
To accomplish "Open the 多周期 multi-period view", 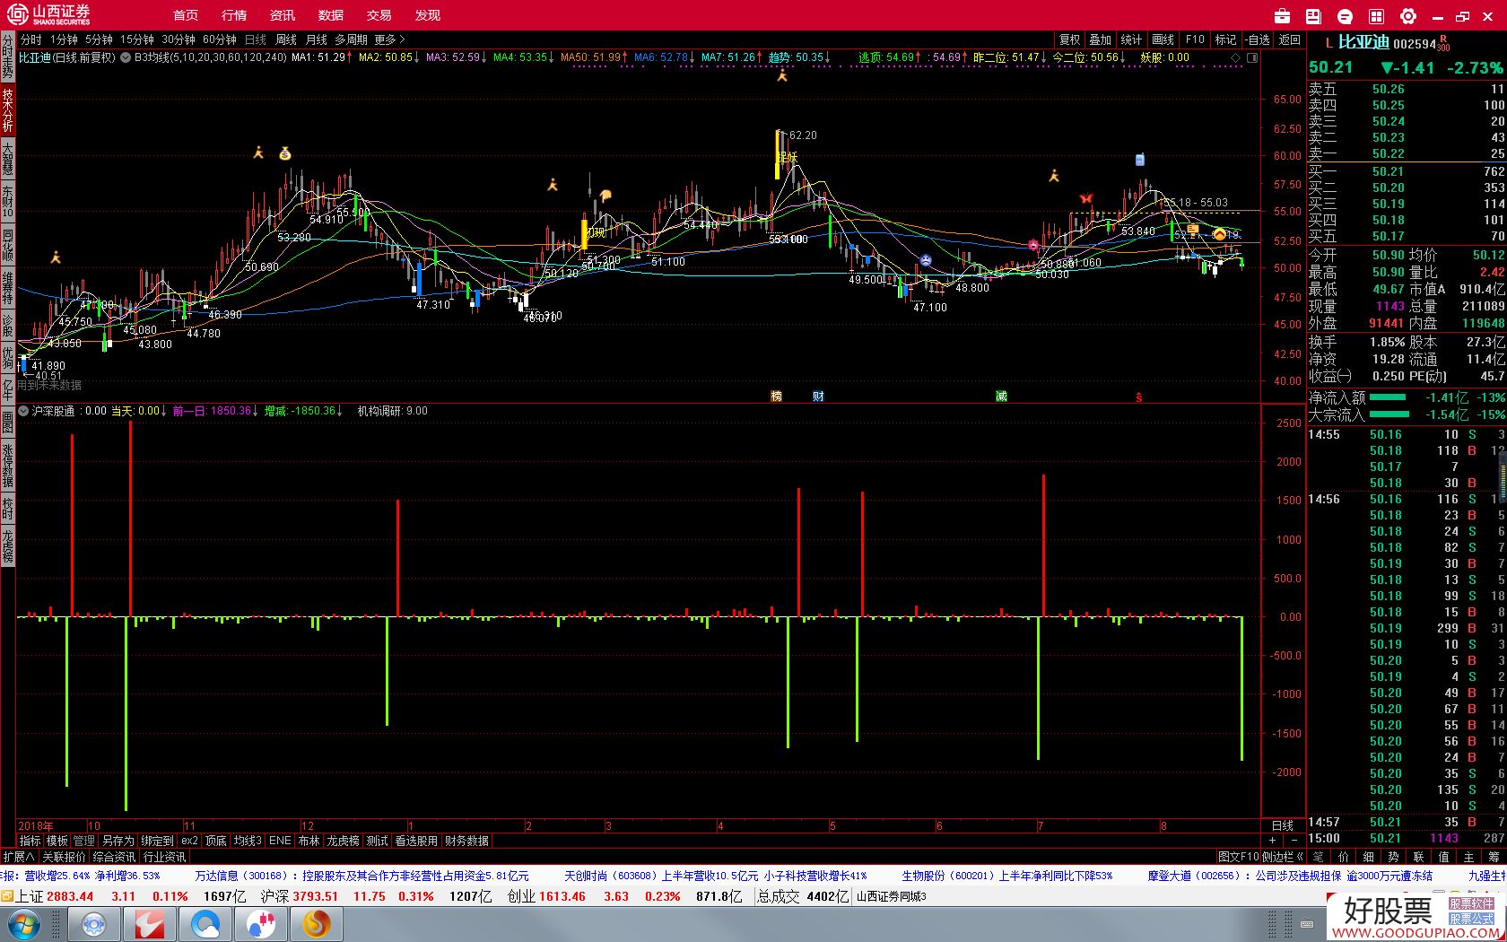I will point(351,39).
